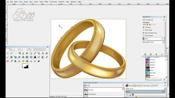Viewport: 175px width, 98px height.
Task: Save tool preset in Tool Options
Action: [145, 54]
